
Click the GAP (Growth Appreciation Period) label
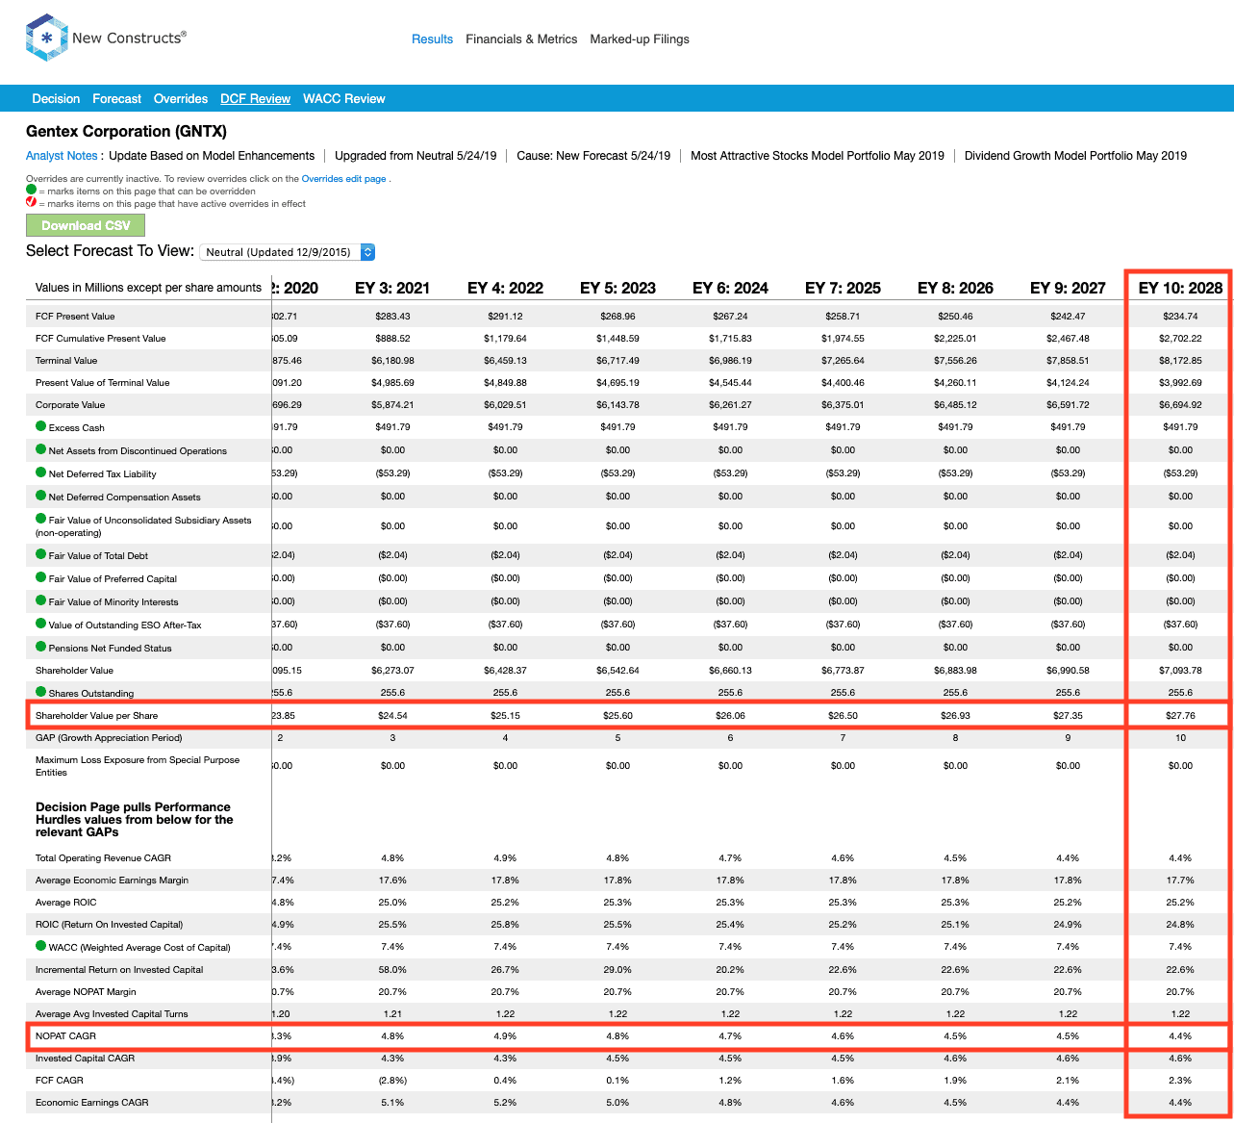click(109, 738)
